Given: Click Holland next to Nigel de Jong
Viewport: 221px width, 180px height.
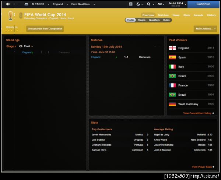Looking at the screenshot, I should pos(201,134).
